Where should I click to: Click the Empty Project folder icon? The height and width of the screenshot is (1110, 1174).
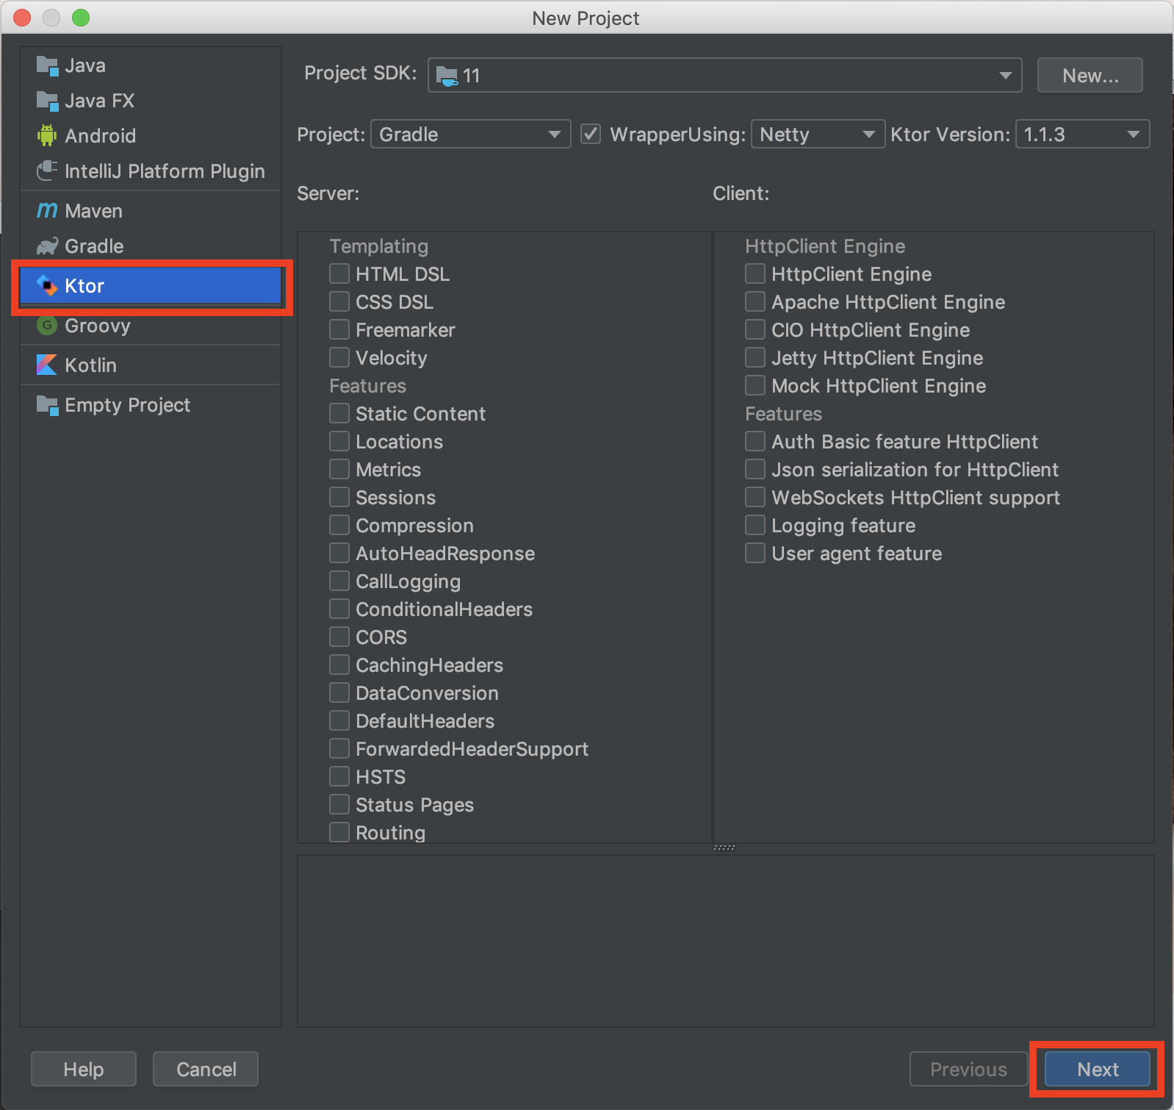(x=47, y=405)
